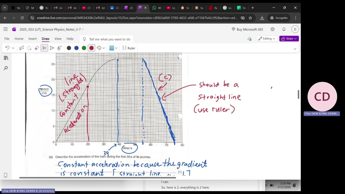Click the CD participant avatar
The image size is (345, 194).
(322, 97)
